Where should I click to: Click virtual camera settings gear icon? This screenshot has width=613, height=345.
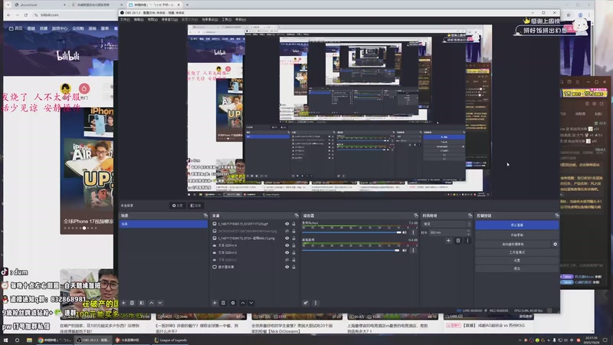coord(555,244)
